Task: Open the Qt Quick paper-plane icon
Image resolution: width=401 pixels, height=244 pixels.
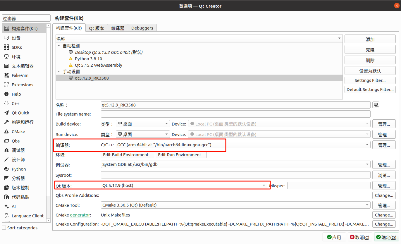Action: pos(6,113)
